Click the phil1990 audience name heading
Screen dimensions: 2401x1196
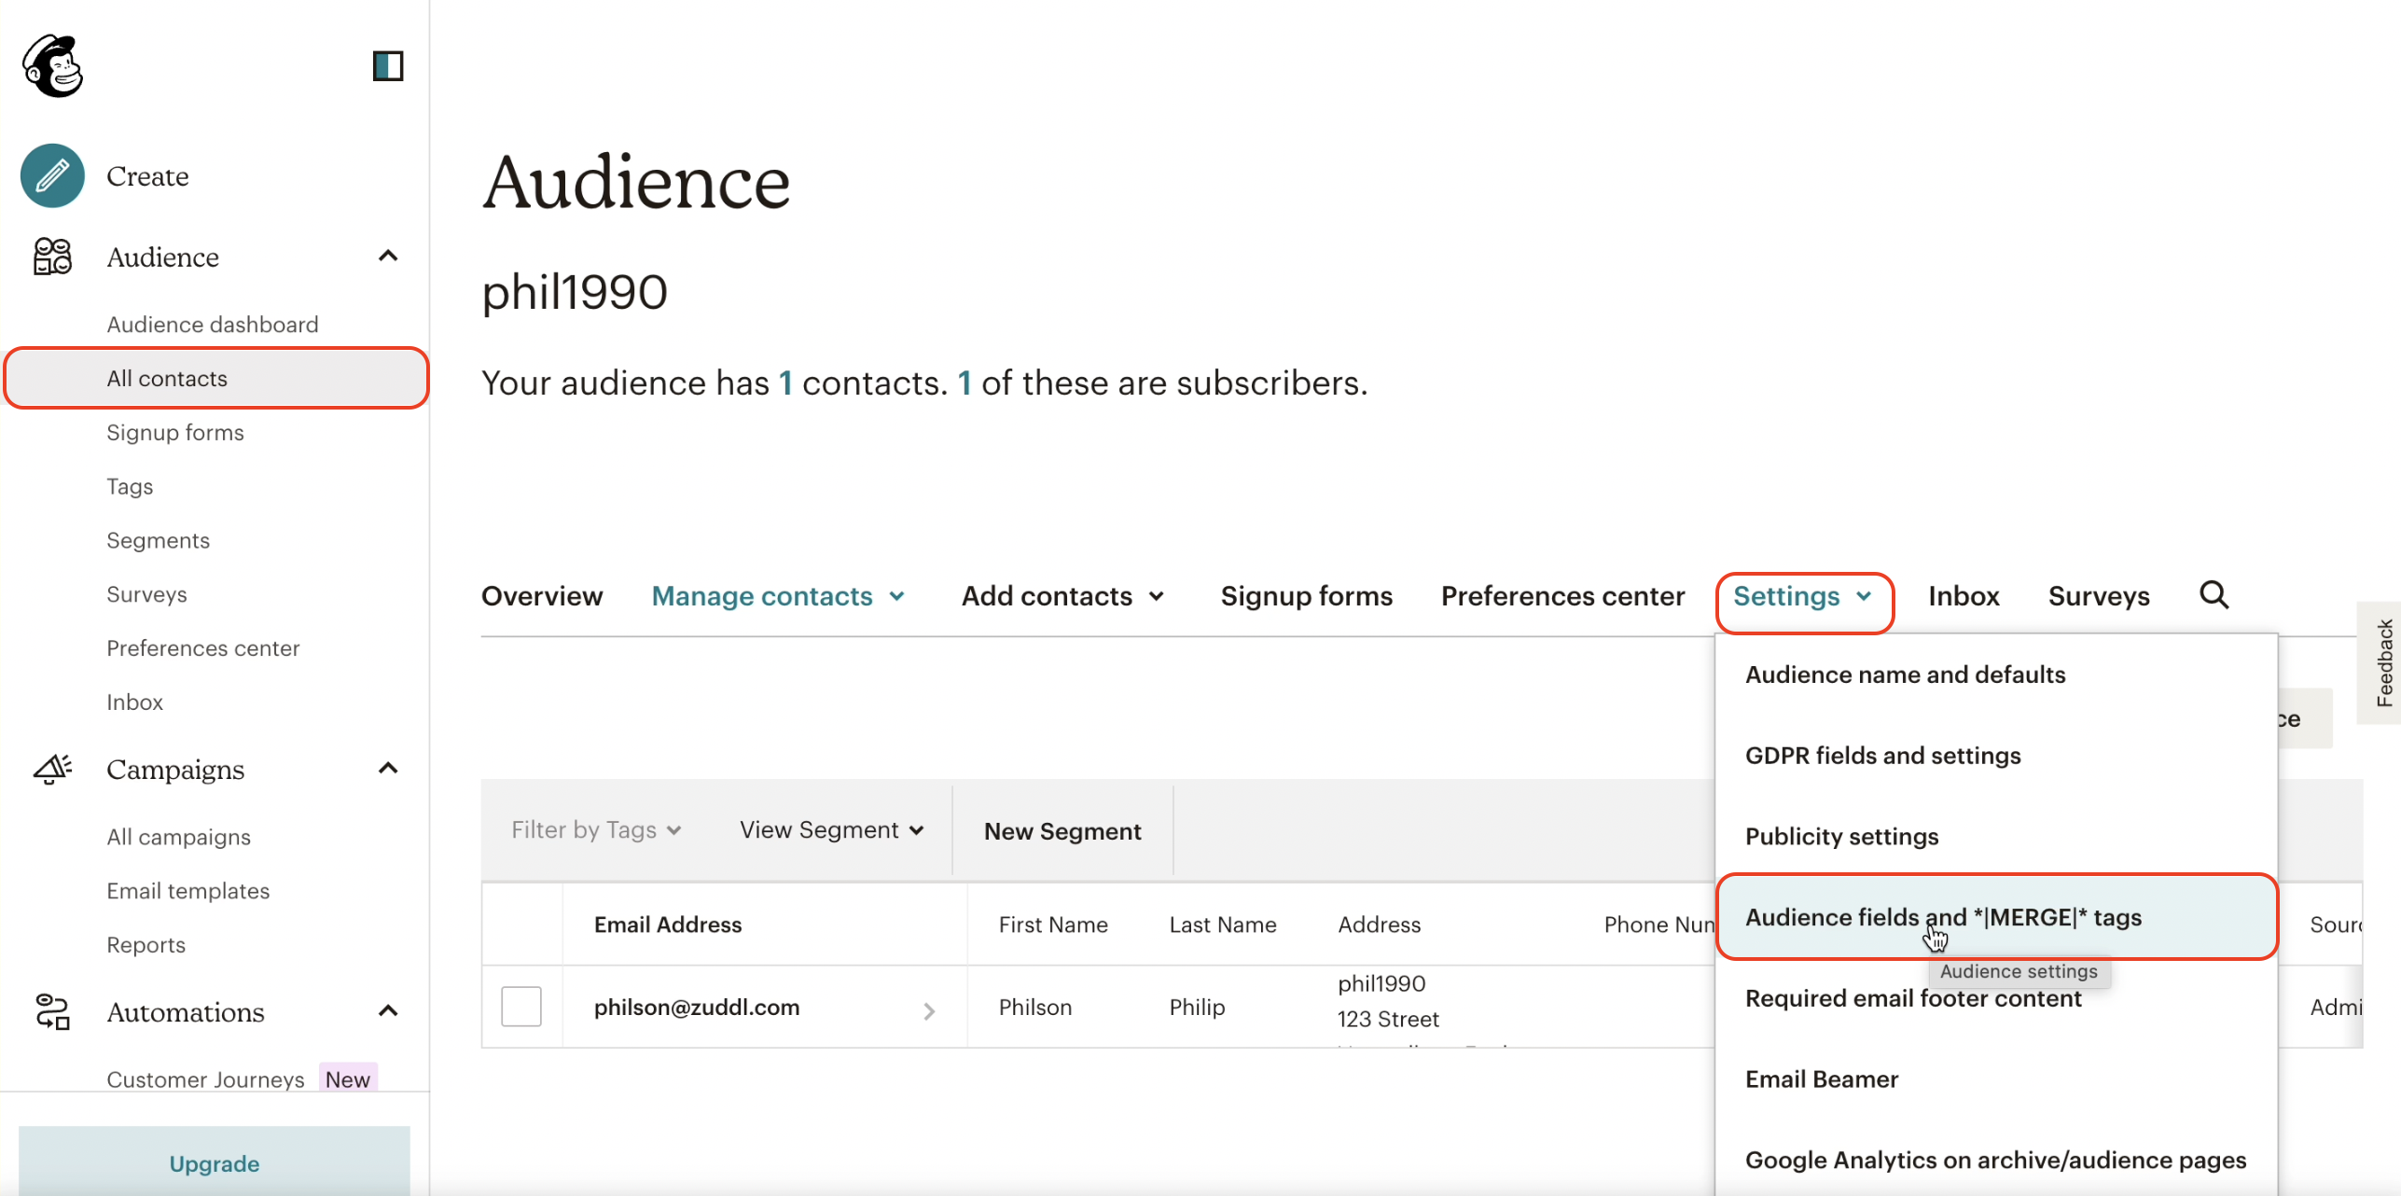(575, 292)
